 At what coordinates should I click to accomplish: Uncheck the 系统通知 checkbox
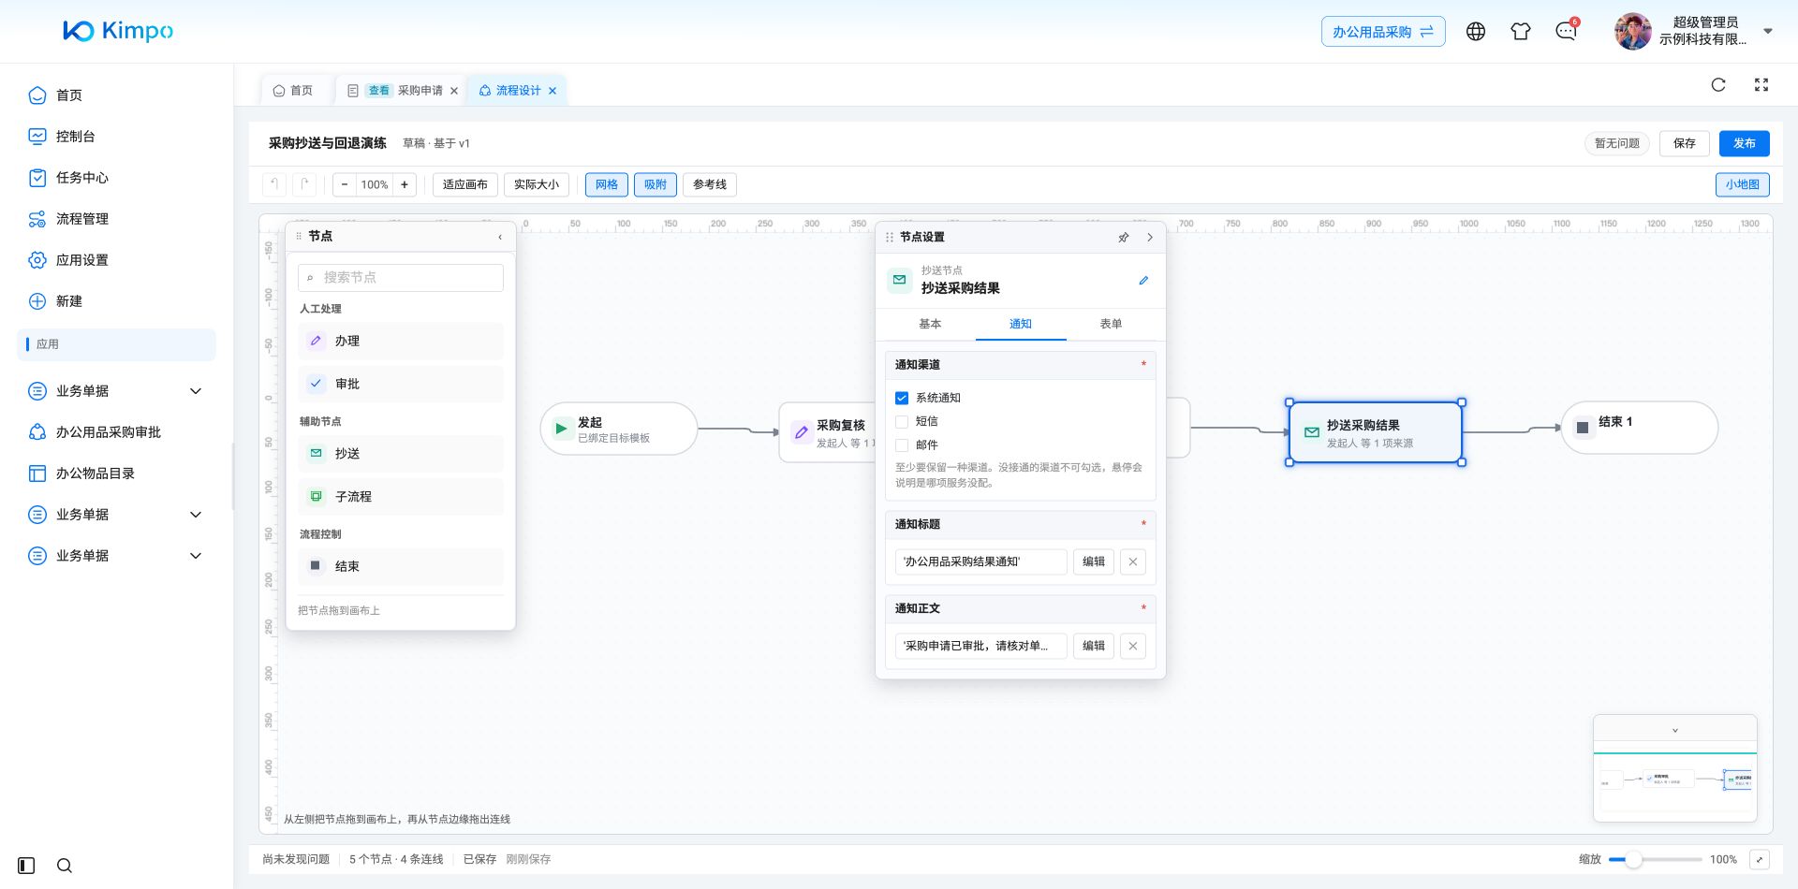coord(902,398)
